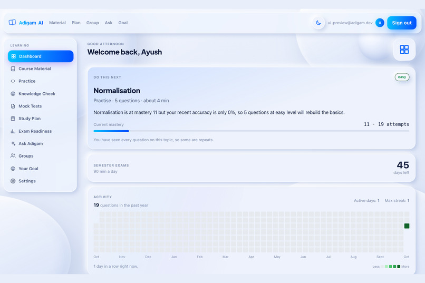Click the Study Plan calendar icon
Screen dimensions: 425x283
[13, 119]
